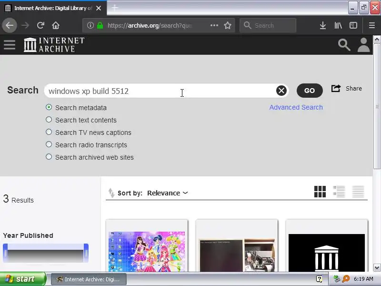
Task: Open the Windows start menu
Action: (x=23, y=279)
